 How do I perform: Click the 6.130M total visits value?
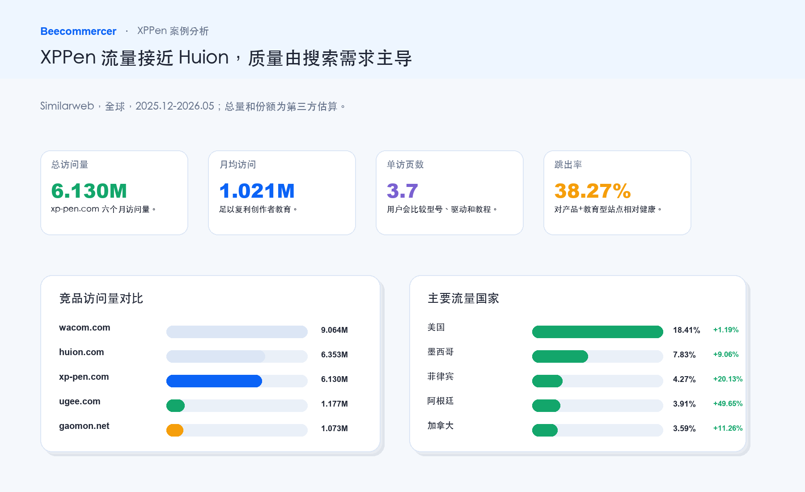point(89,191)
